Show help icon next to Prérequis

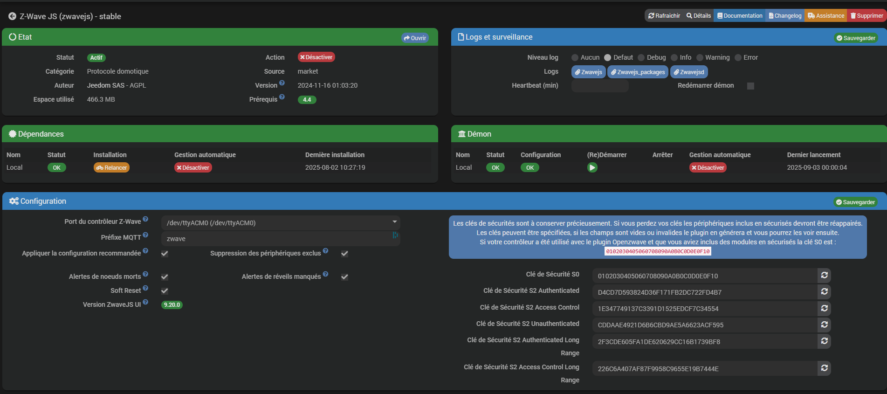tap(282, 97)
